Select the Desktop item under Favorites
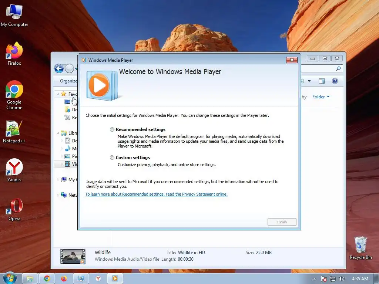Image resolution: width=379 pixels, height=284 pixels. coord(67,102)
